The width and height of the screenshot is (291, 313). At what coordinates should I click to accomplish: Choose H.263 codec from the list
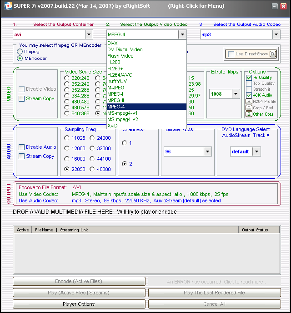coord(146,62)
